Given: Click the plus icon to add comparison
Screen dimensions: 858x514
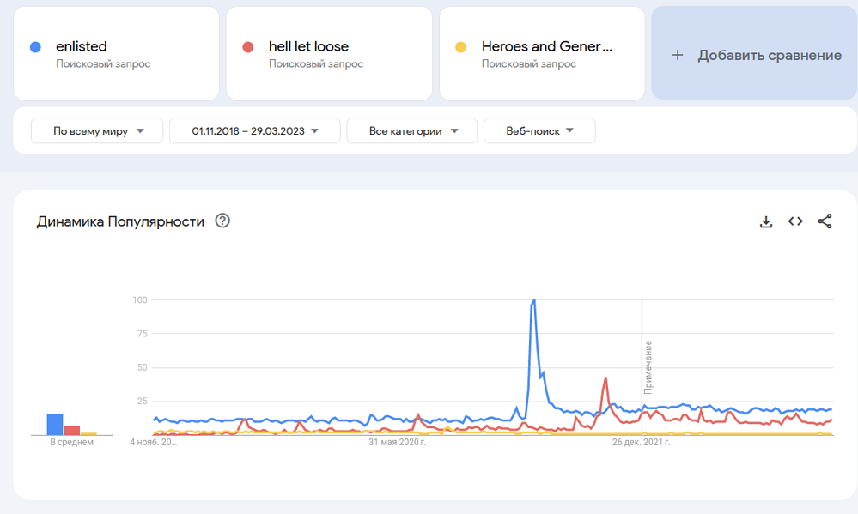Looking at the screenshot, I should [678, 55].
